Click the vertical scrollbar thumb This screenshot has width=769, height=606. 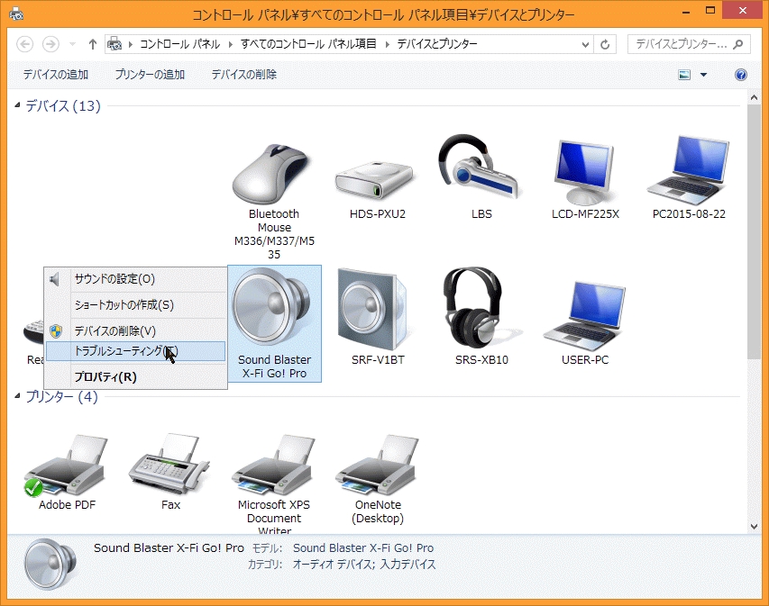[754, 232]
